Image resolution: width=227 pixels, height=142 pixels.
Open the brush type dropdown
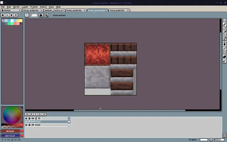coord(27,15)
